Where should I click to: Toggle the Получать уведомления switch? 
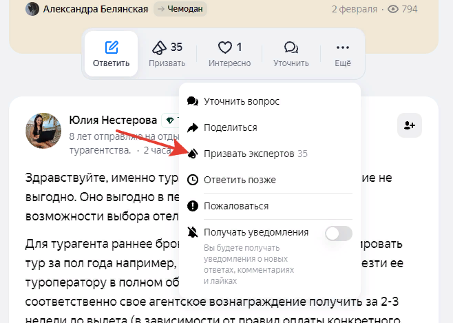[339, 233]
